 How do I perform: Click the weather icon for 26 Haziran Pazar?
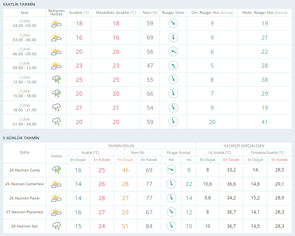tap(56, 198)
